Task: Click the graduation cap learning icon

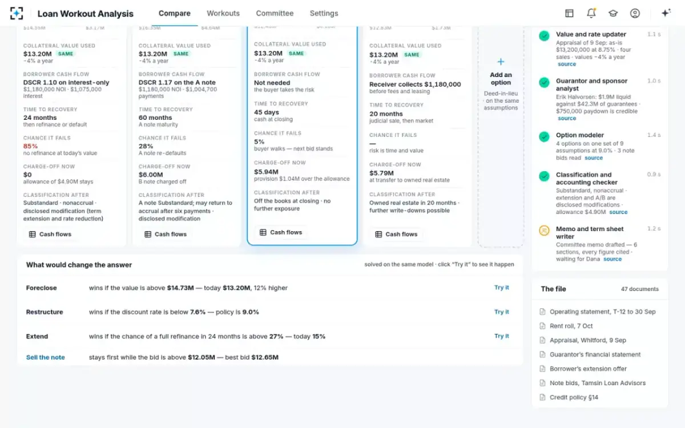Action: (613, 13)
